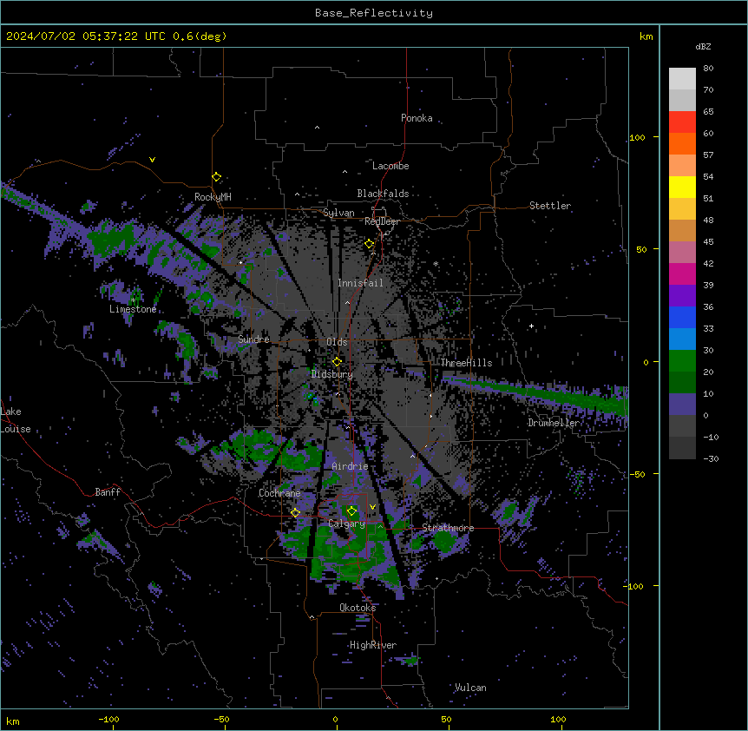Select the Banff label
The height and width of the screenshot is (731, 748).
[108, 492]
